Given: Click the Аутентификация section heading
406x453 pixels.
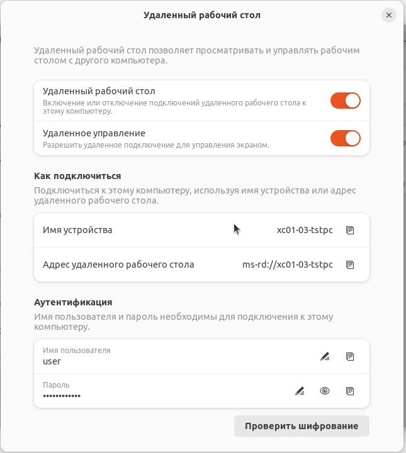Looking at the screenshot, I should click(72, 302).
